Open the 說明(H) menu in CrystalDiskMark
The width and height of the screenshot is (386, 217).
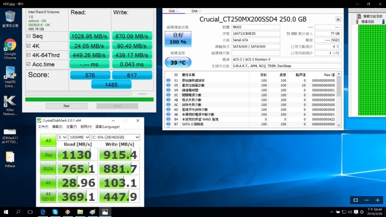pos(86,126)
